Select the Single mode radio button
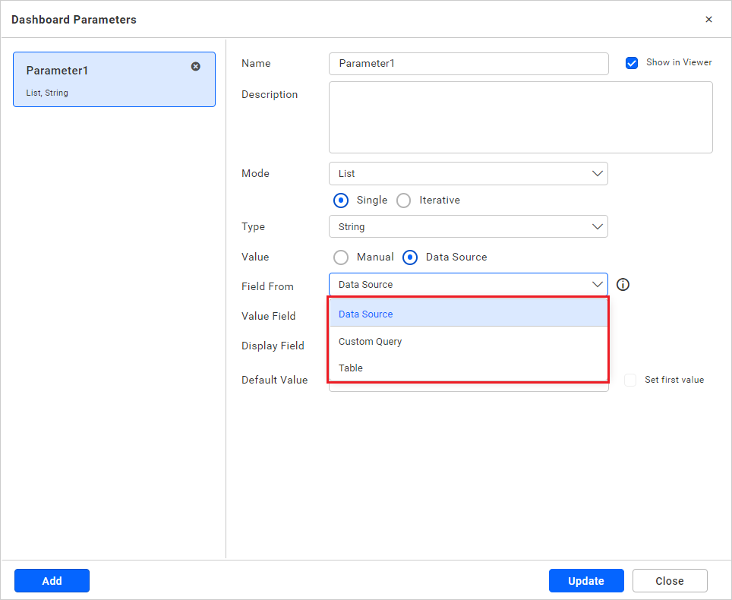732x600 pixels. point(341,200)
